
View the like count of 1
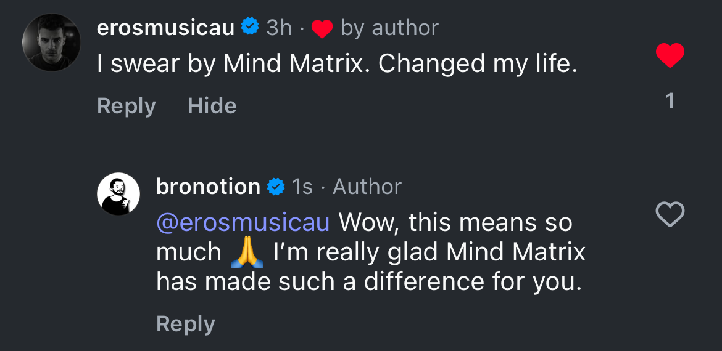670,101
